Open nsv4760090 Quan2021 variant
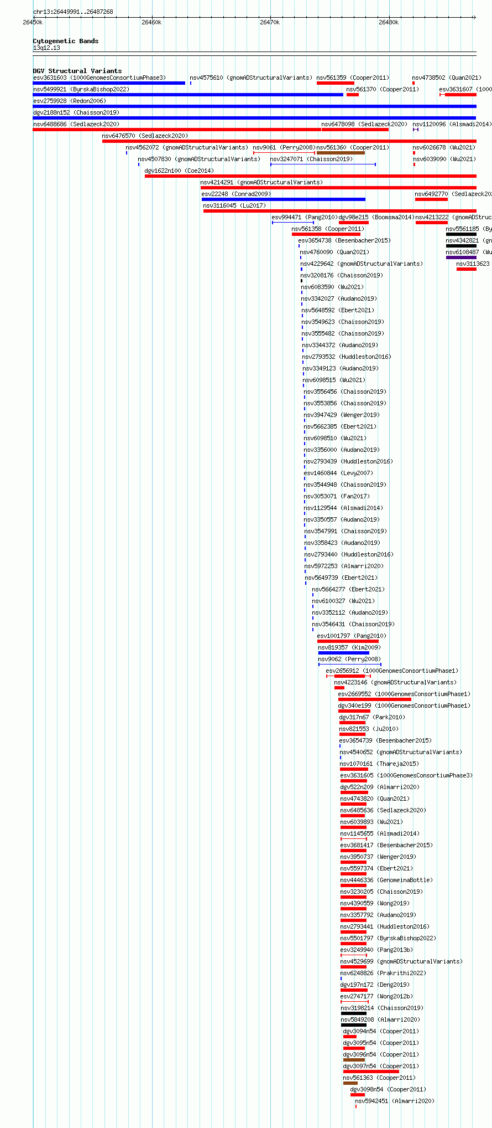Screen dimensions: 492x1128 [x=334, y=252]
